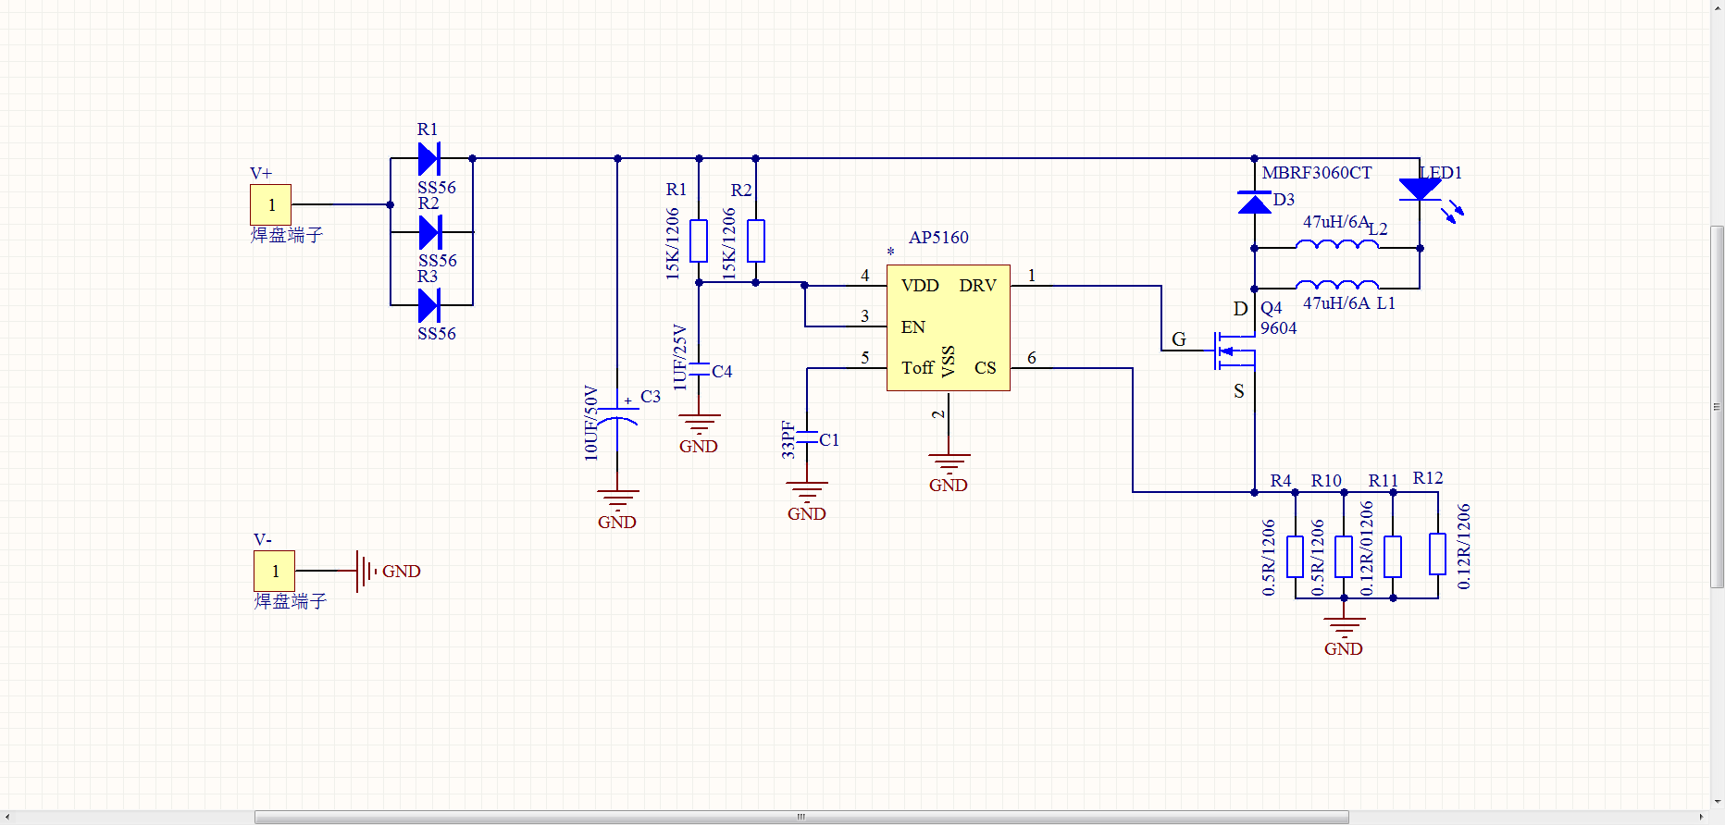
Task: Select the C4 1UF/25V capacitor
Action: 699,370
